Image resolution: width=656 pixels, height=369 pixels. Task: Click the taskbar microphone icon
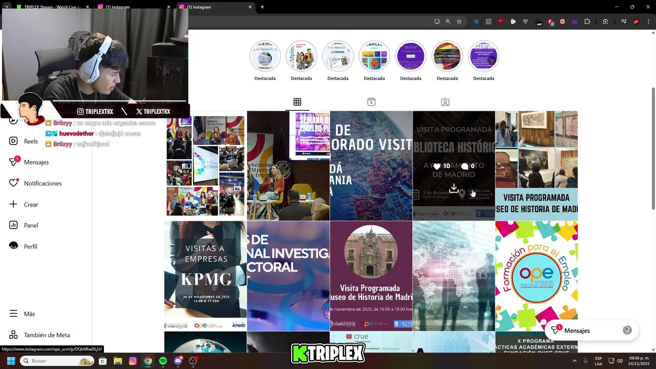click(585, 361)
